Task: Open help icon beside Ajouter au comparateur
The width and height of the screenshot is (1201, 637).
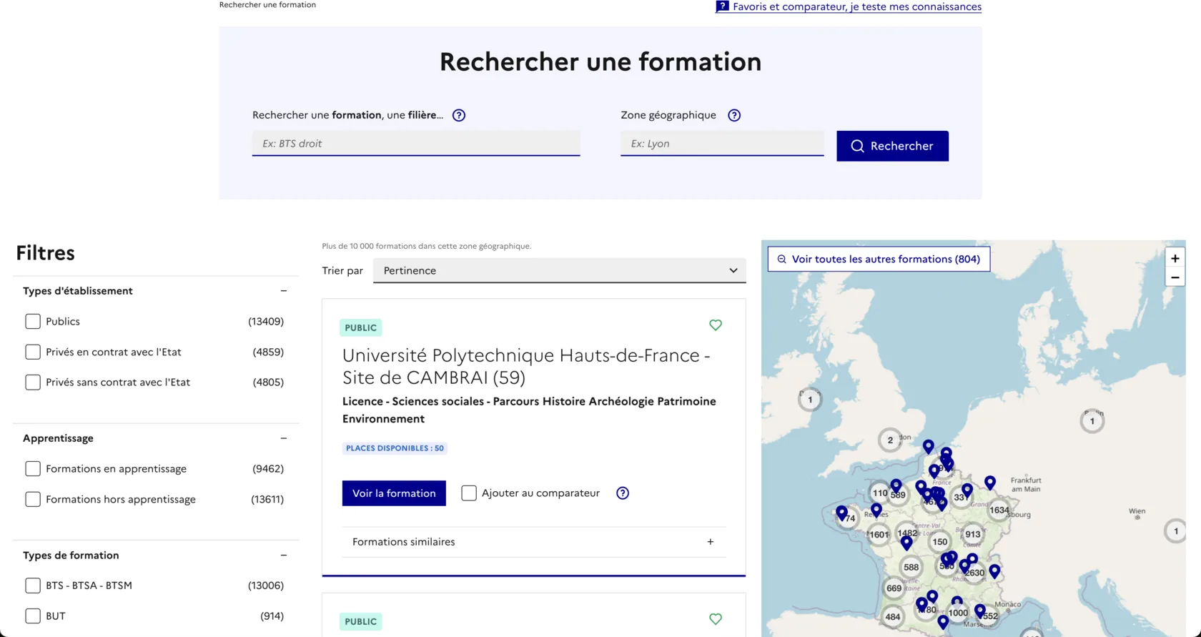Action: [x=623, y=493]
